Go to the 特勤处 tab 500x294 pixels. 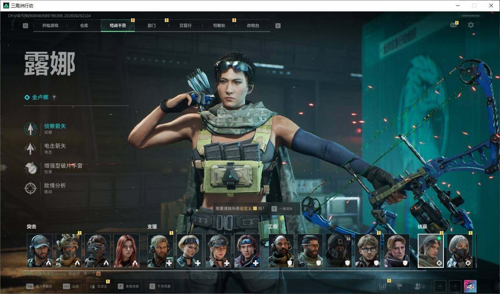click(x=219, y=26)
